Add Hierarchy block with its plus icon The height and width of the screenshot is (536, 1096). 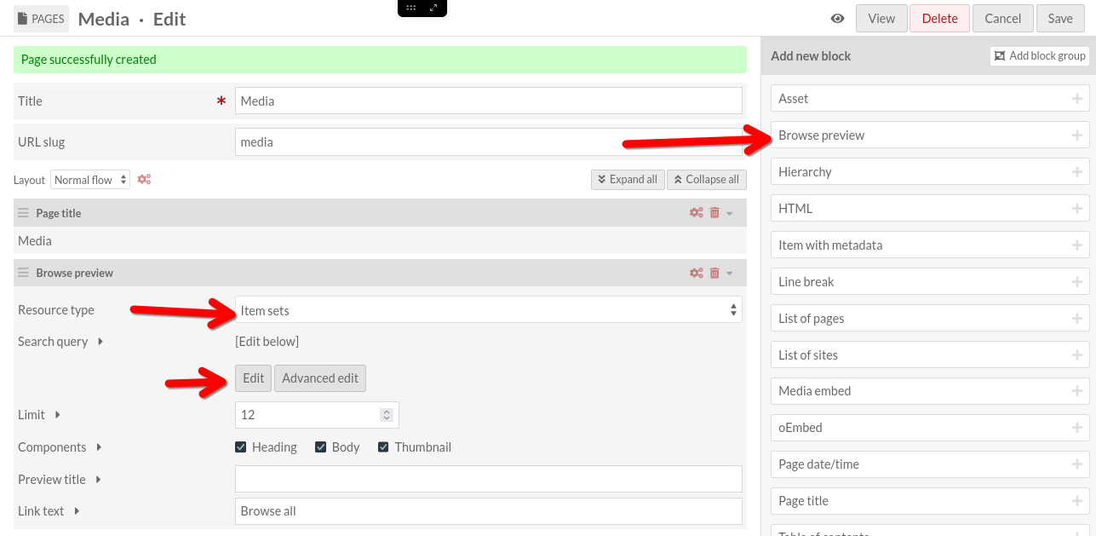point(1077,172)
